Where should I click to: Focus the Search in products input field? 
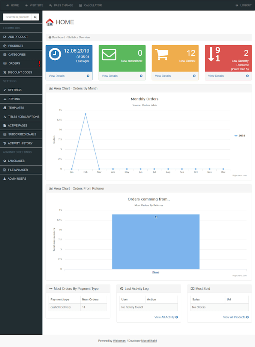pos(17,17)
